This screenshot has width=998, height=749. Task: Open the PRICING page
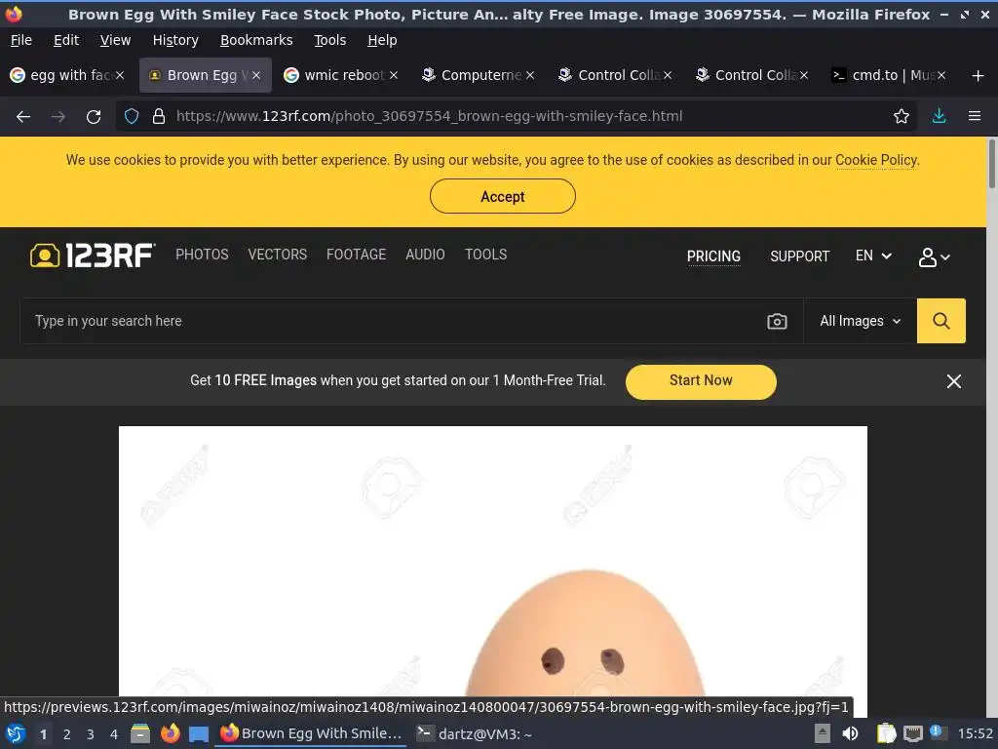point(713,256)
